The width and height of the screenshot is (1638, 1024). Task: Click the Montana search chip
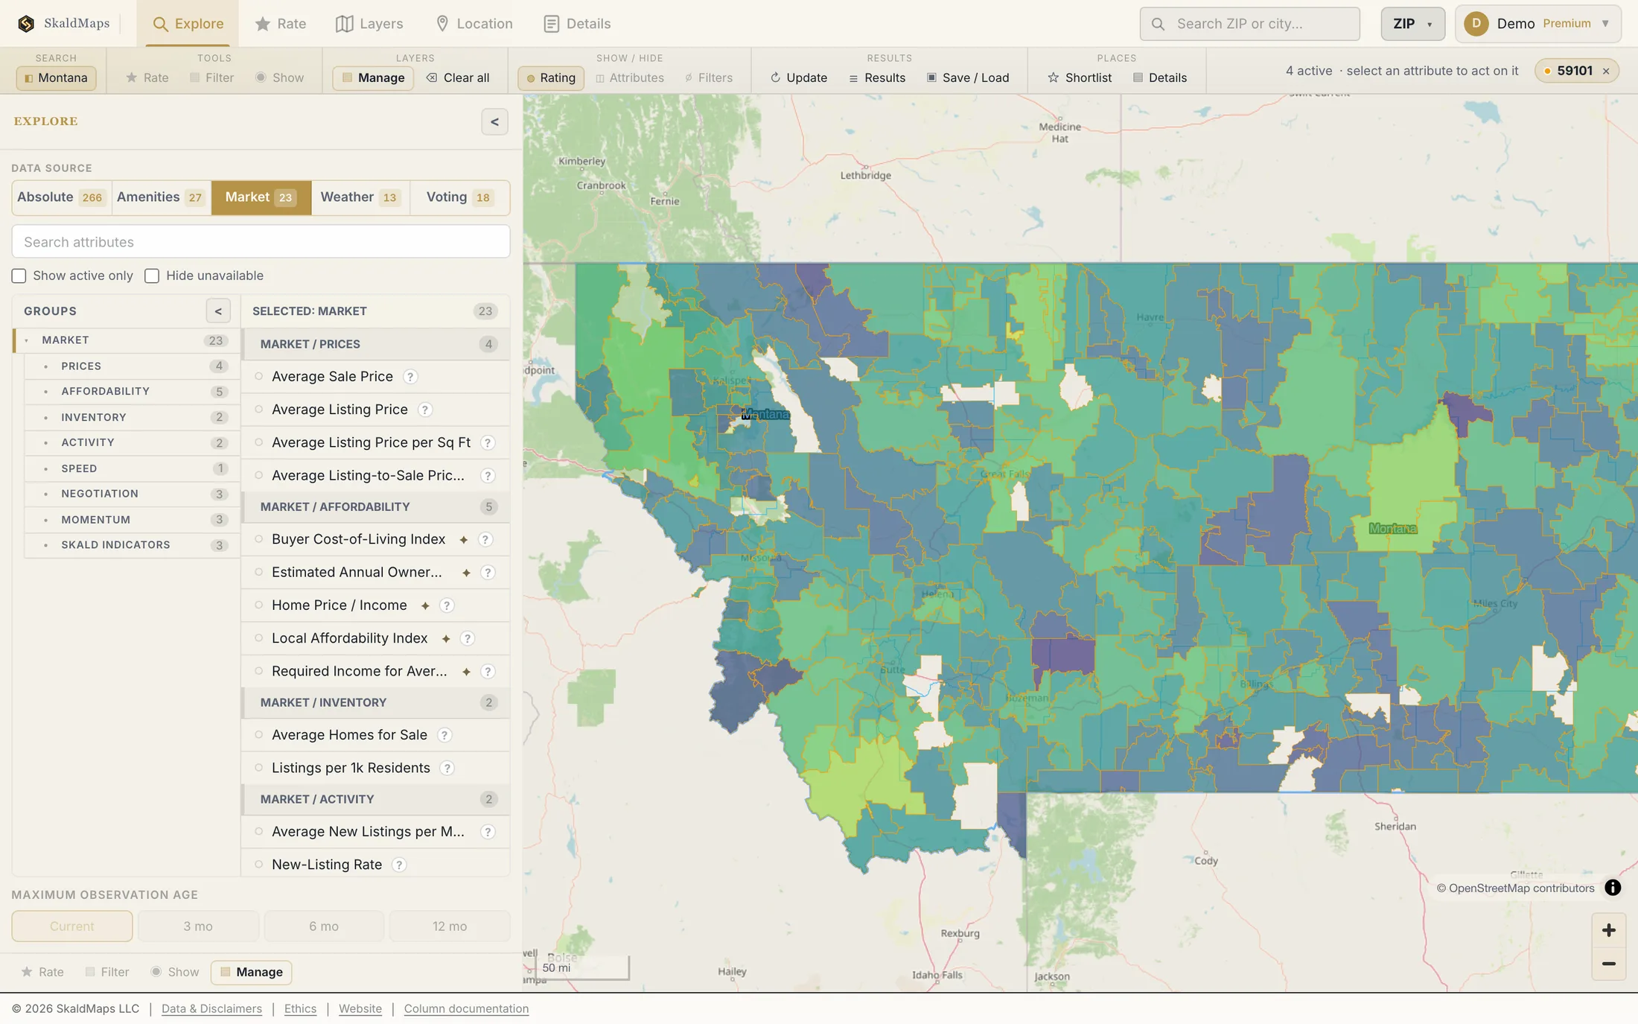coord(56,77)
